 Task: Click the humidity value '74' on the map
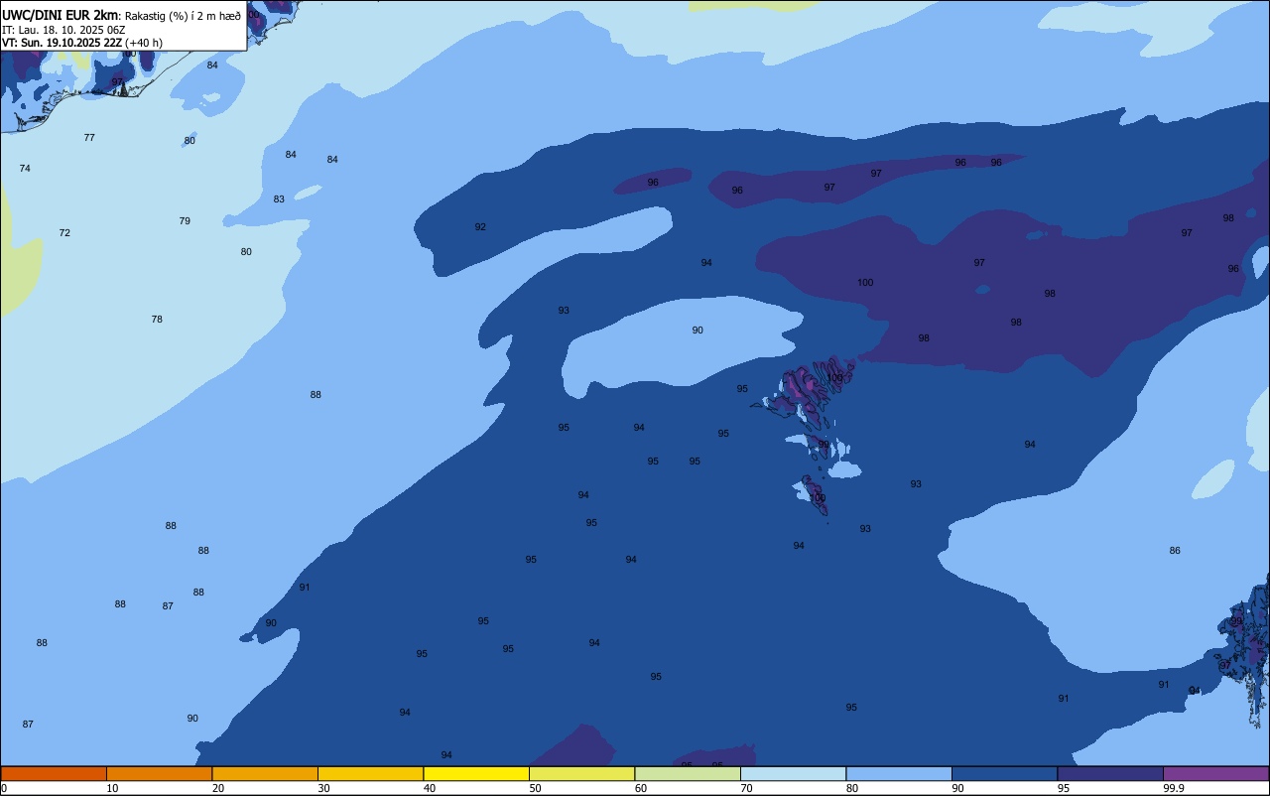coord(25,169)
